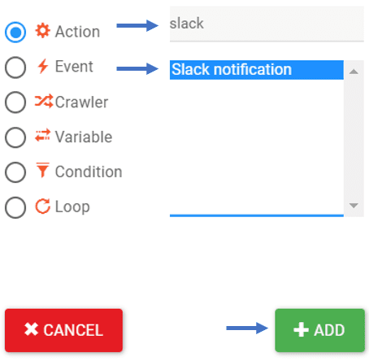Screen dimensions: 369x361
Task: Pick the Condition radio button
Action: [15, 172]
